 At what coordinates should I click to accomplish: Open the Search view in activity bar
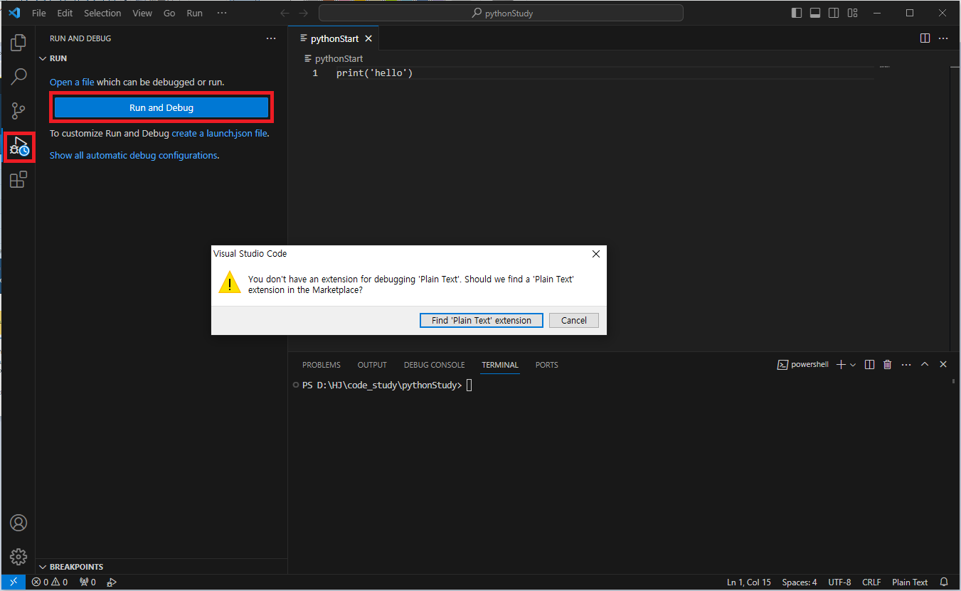(x=18, y=76)
